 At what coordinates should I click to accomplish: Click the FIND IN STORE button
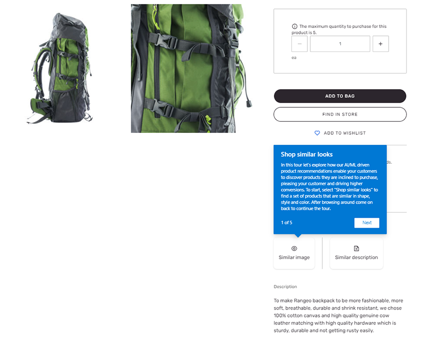340,114
